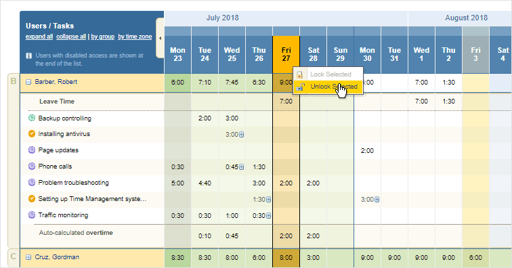Select the Fri 3 August column header
512x268 pixels.
pos(475,54)
